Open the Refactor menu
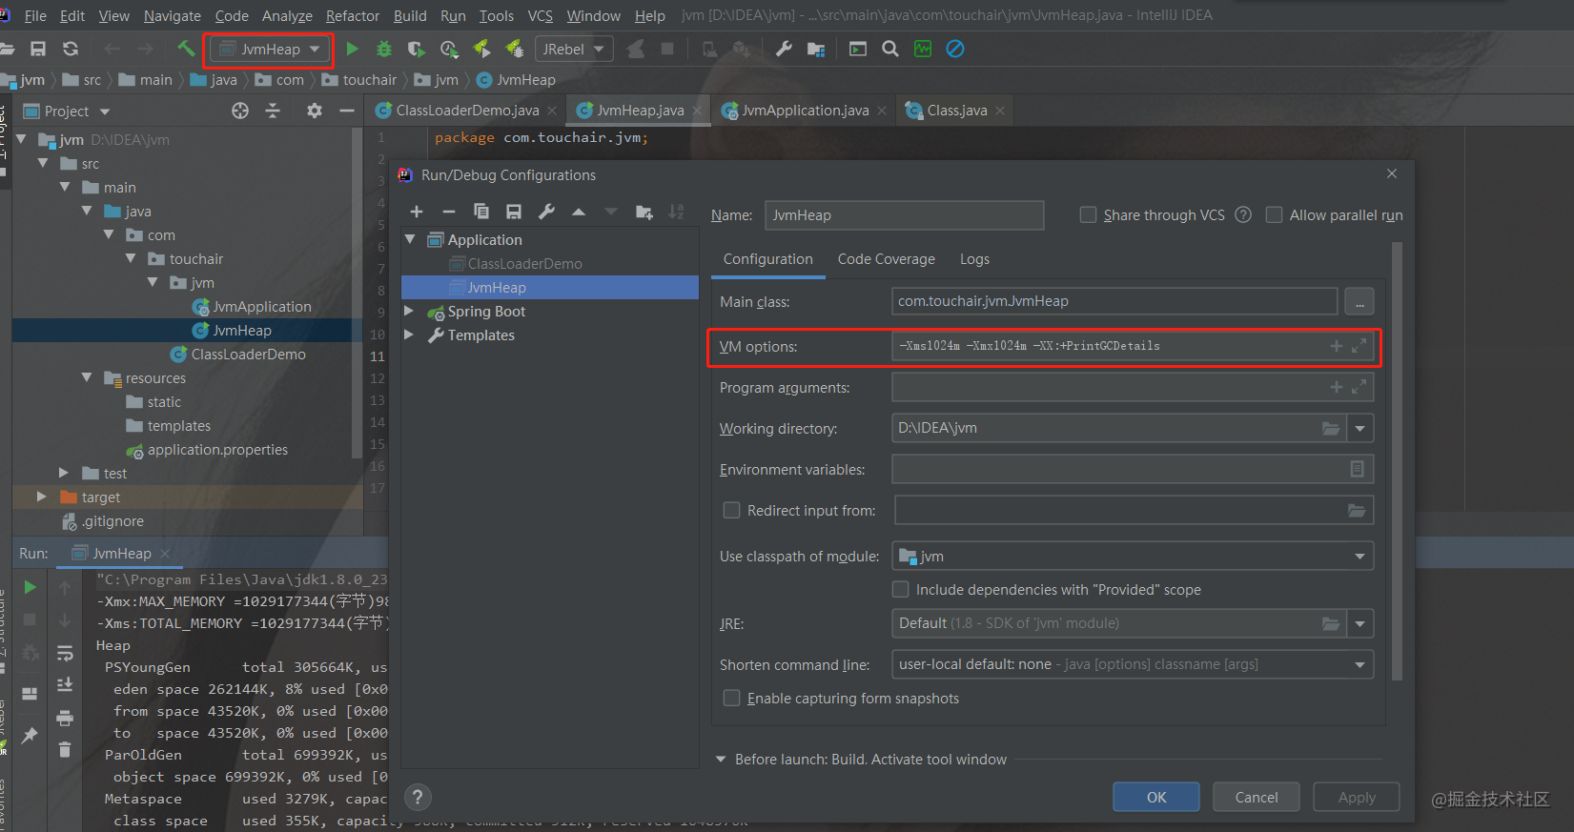This screenshot has width=1574, height=832. (x=353, y=15)
